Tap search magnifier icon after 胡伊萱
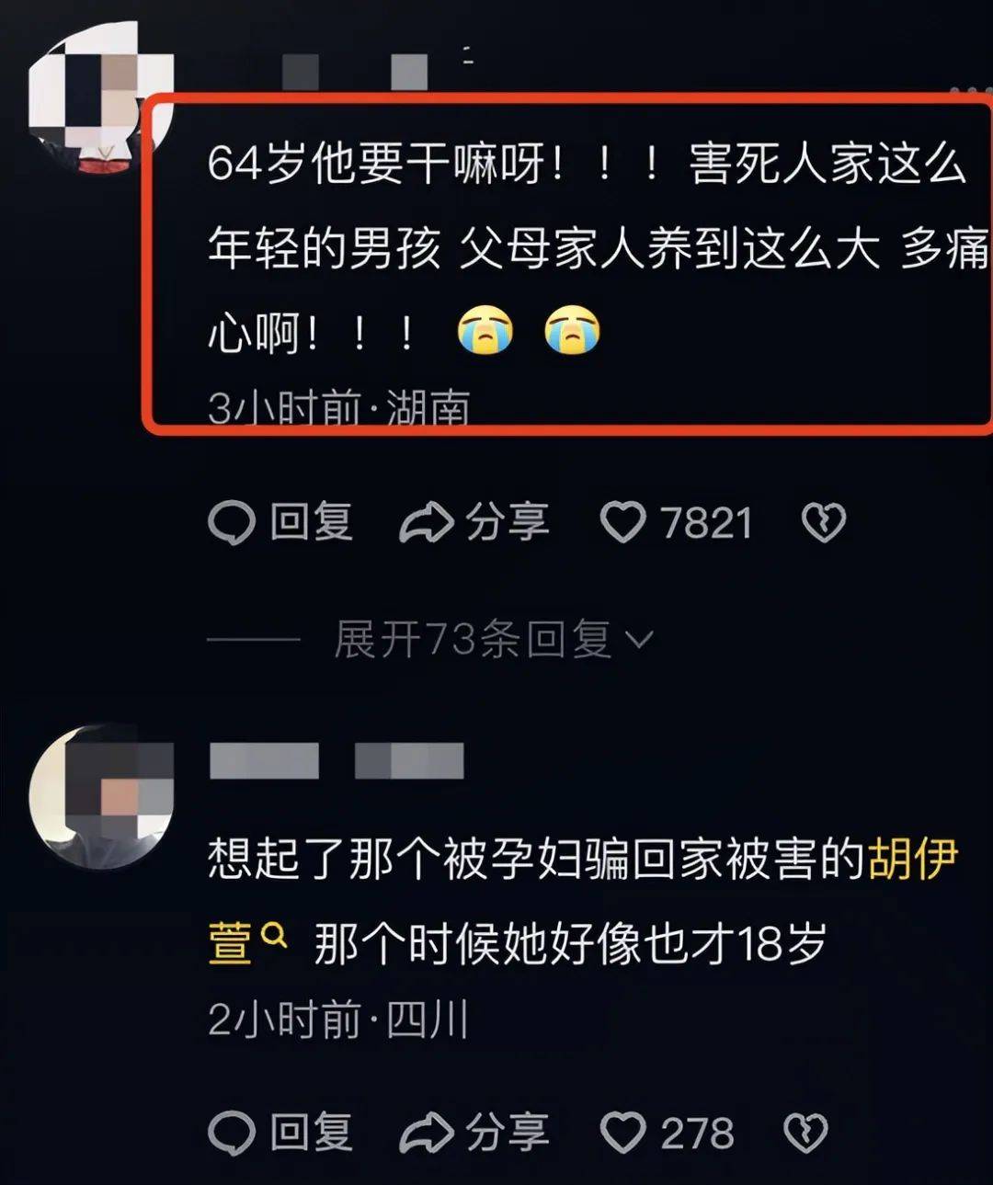 [274, 936]
